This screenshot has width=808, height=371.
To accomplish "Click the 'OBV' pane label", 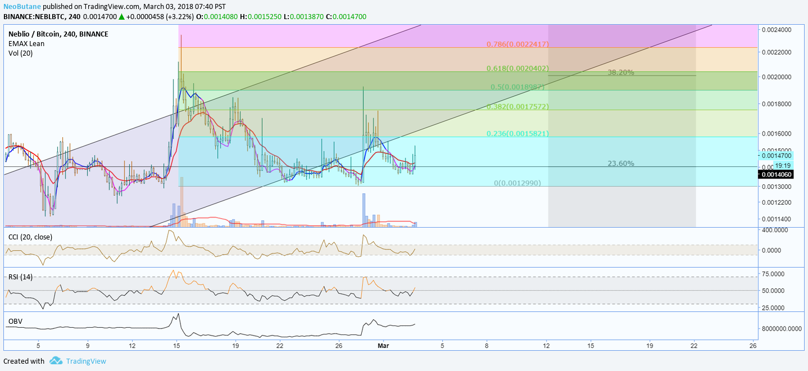I will point(15,321).
